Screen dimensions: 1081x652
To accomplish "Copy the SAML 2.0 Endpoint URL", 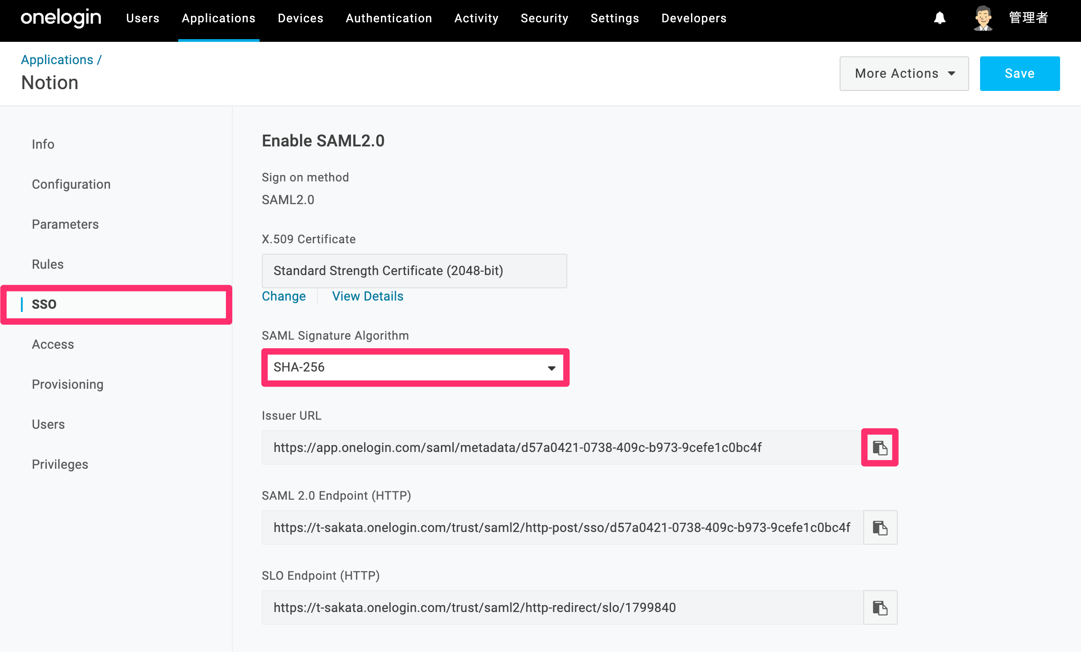I will (x=880, y=527).
